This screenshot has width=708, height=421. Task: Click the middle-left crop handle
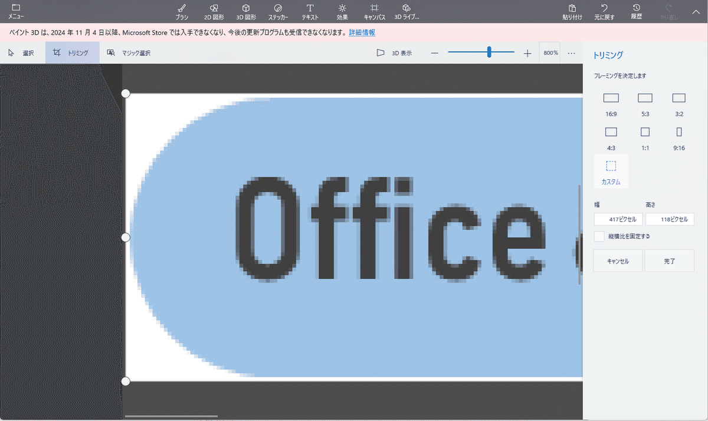[x=125, y=237]
